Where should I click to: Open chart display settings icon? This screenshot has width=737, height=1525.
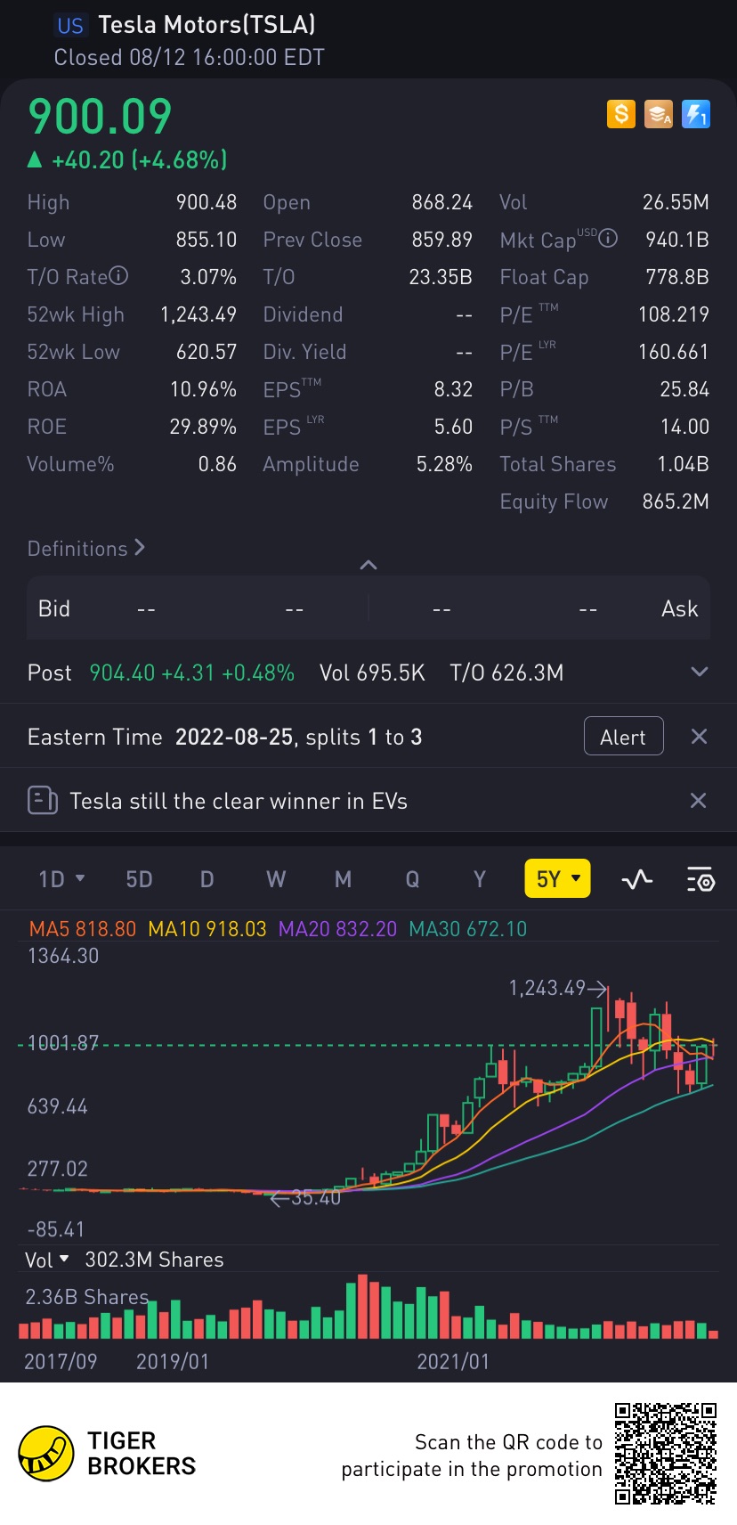point(701,880)
